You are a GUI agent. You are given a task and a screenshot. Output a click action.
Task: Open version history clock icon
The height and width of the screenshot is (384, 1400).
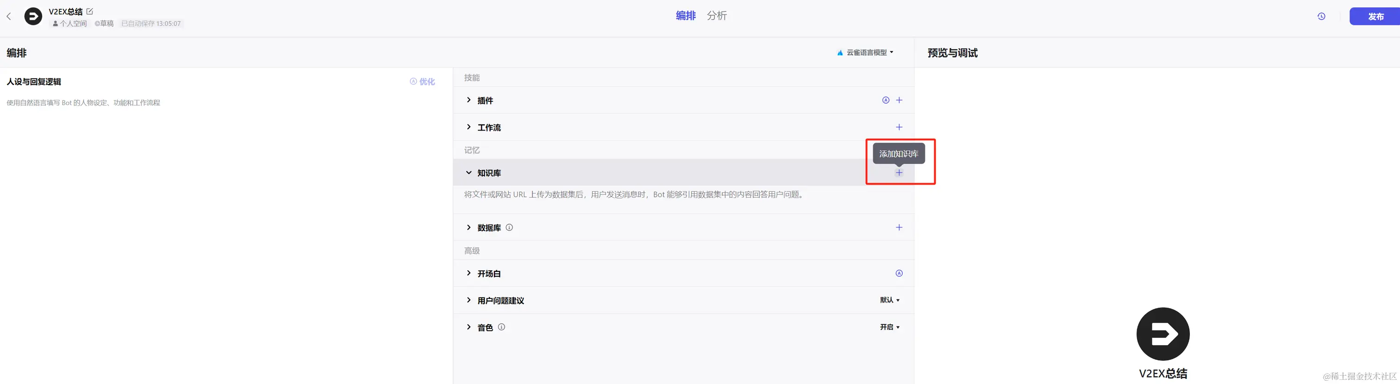click(1321, 16)
